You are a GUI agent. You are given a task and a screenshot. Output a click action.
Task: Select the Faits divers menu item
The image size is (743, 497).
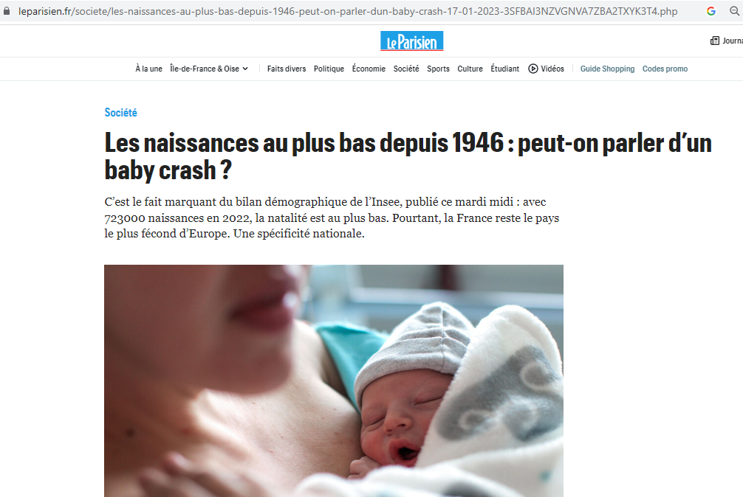point(287,69)
